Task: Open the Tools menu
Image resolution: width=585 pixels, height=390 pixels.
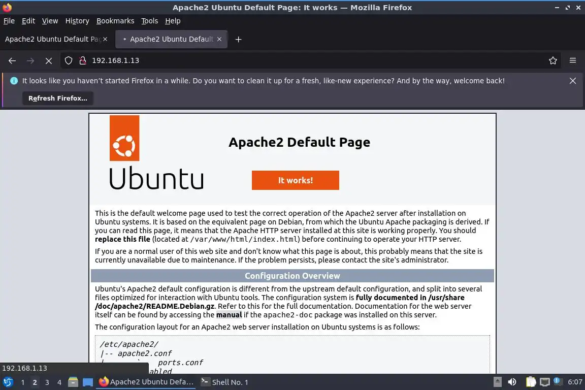Action: (150, 21)
